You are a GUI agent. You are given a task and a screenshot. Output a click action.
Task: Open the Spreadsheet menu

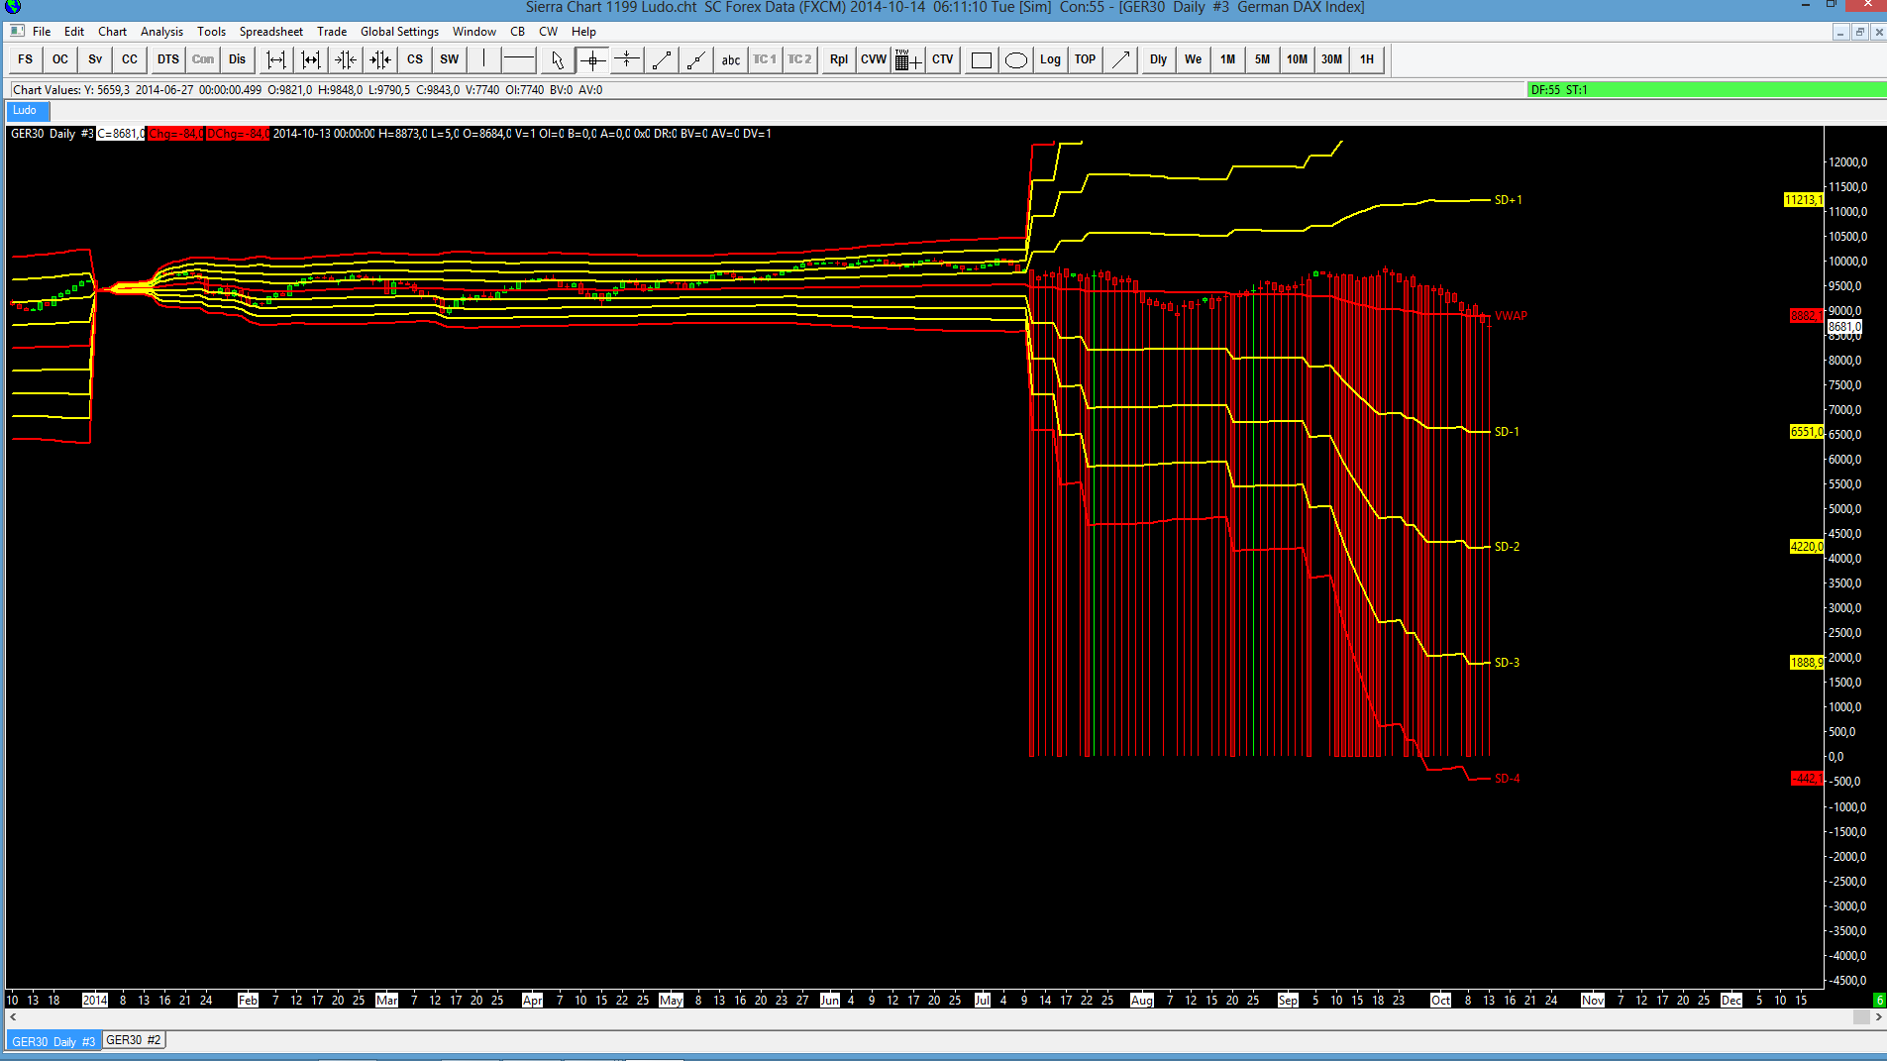point(270,32)
